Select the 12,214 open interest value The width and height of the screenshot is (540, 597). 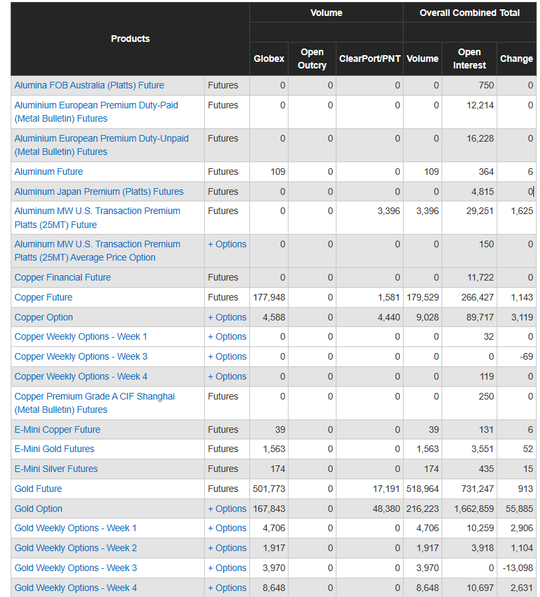(x=480, y=105)
